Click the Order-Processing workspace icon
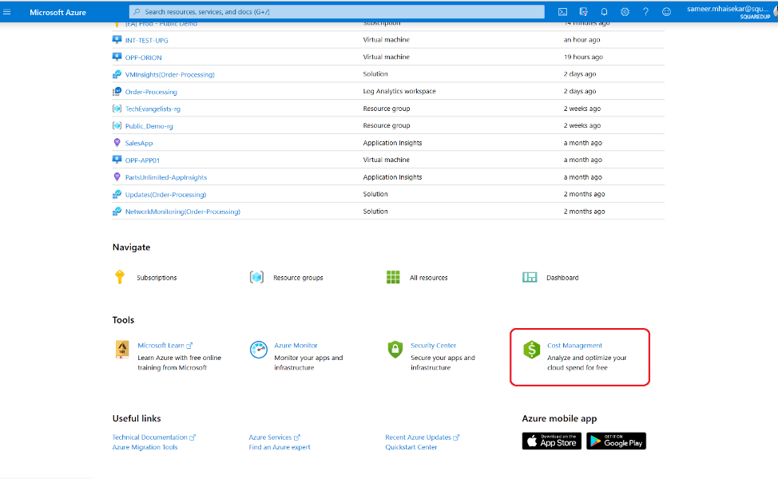 tap(117, 91)
